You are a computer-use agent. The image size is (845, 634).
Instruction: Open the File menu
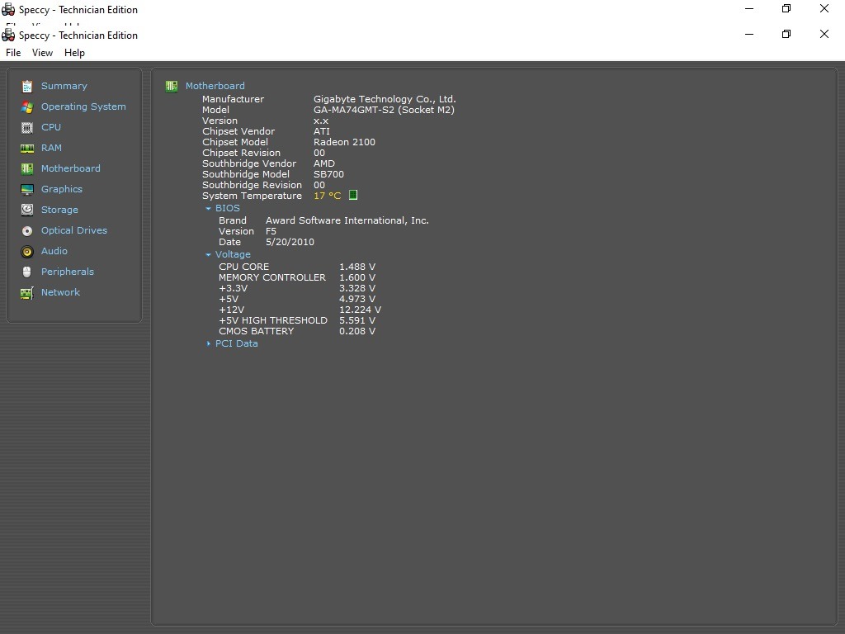coord(13,53)
